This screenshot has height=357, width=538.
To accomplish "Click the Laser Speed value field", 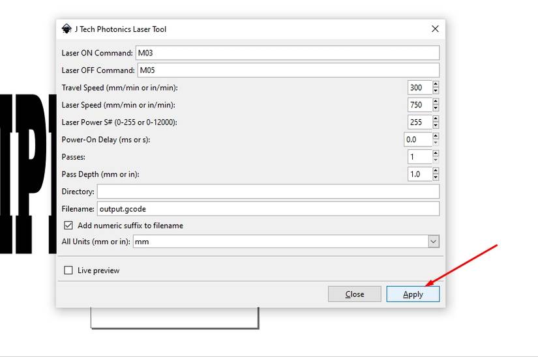I will click(x=419, y=104).
